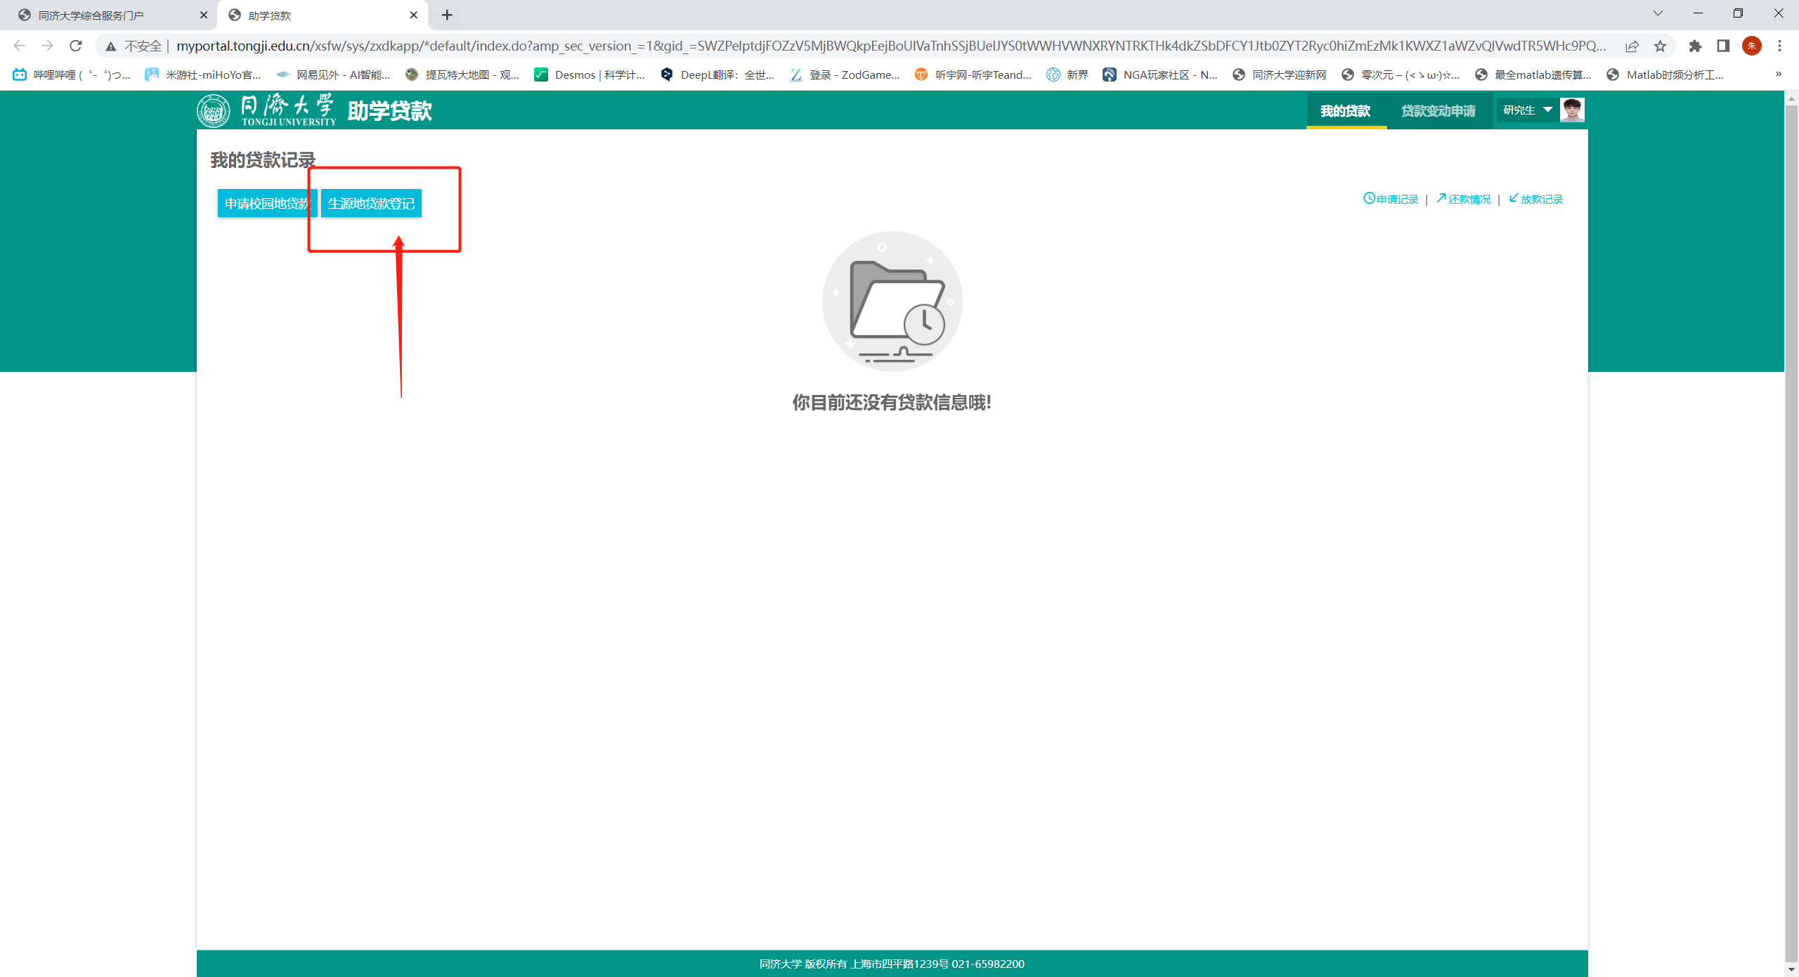The height and width of the screenshot is (977, 1799).
Task: Click the Tongji University logo emblem
Action: coord(214,110)
